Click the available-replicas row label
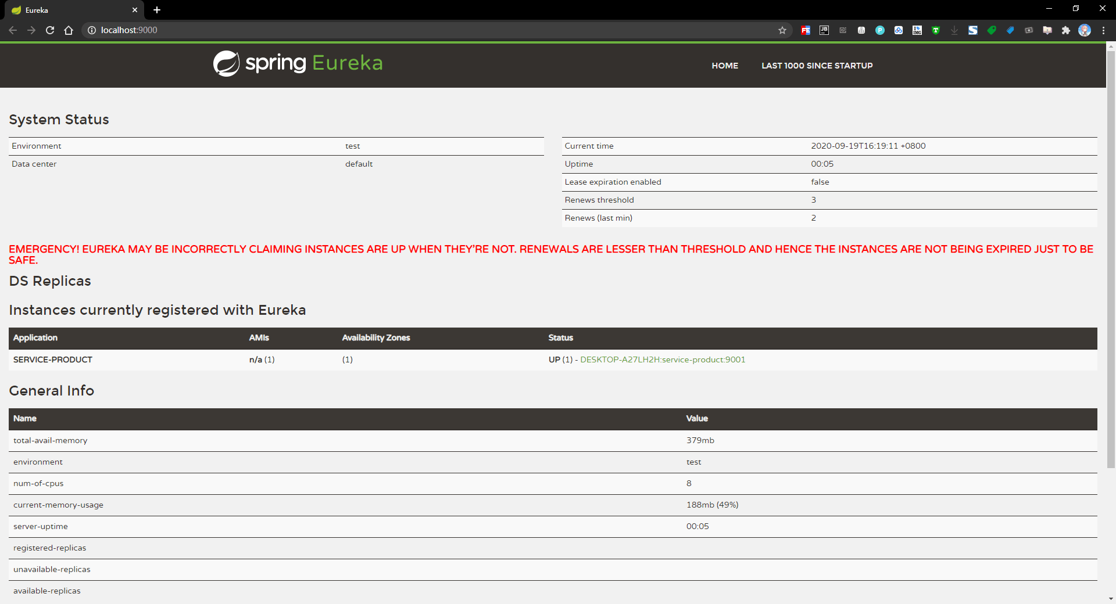 click(x=47, y=591)
